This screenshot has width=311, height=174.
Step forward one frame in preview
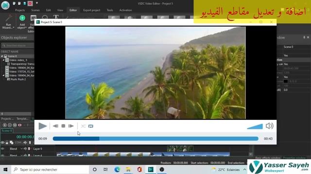point(71,126)
